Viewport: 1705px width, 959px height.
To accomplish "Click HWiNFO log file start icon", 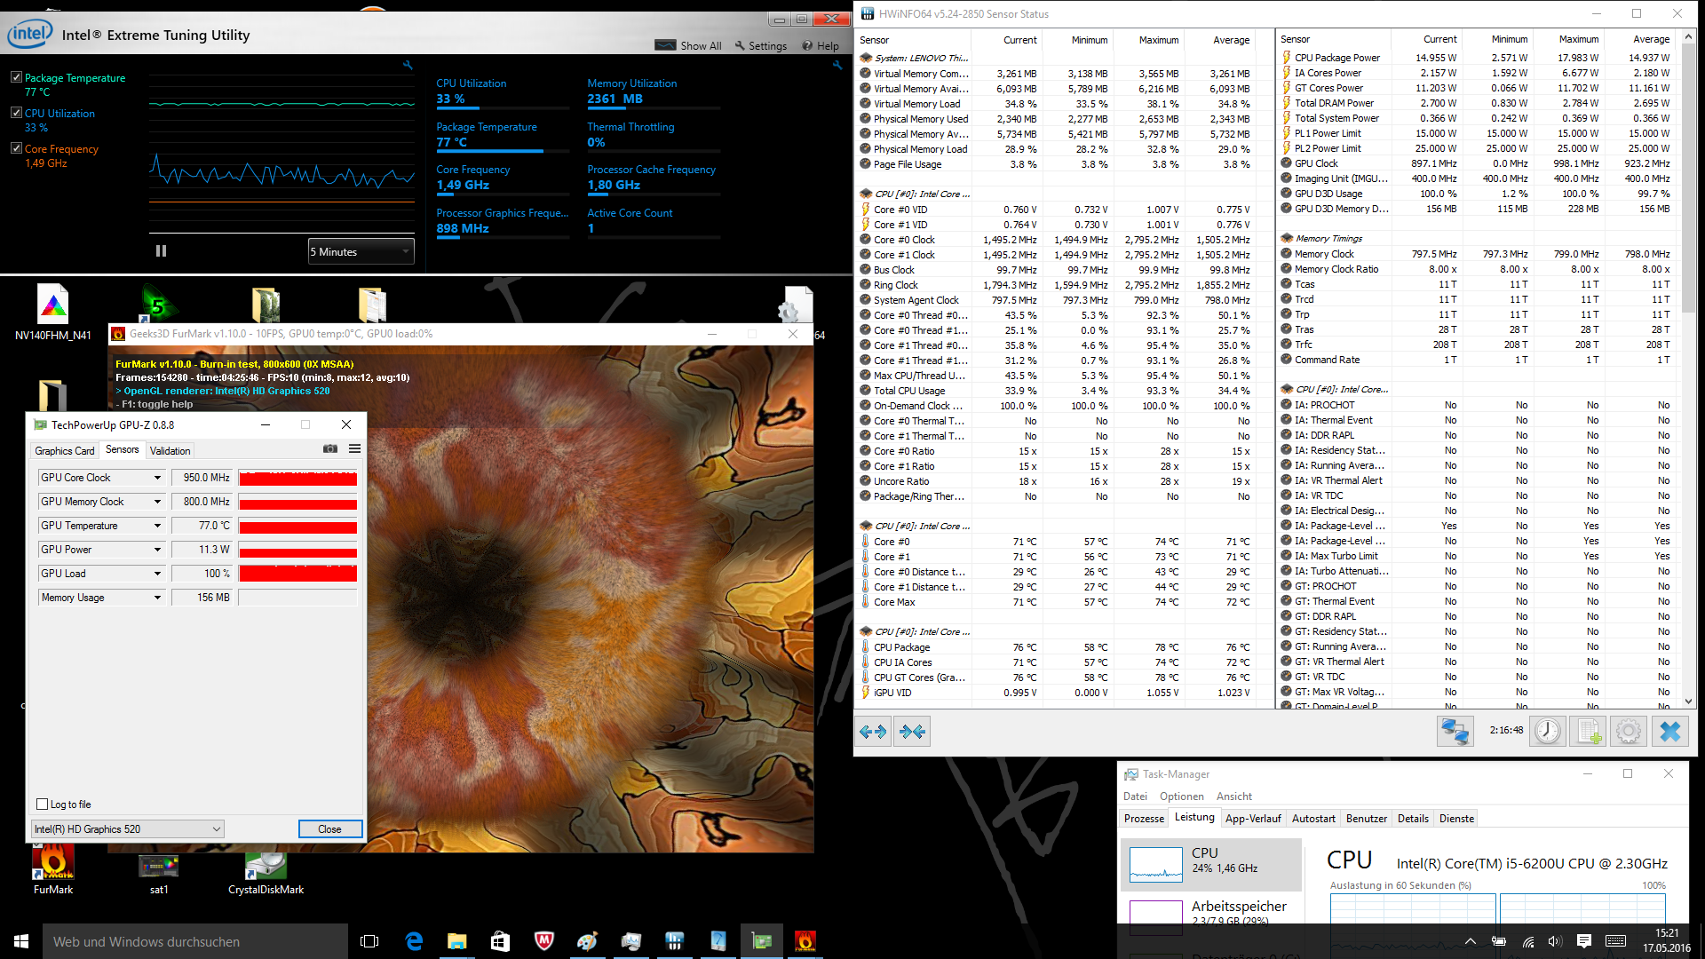I will [x=1588, y=731].
